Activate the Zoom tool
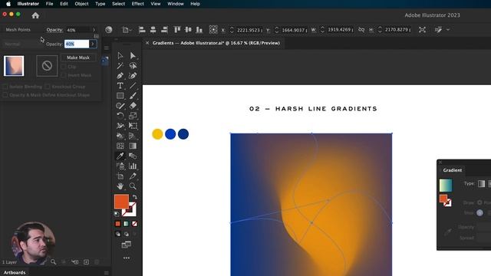This screenshot has width=491, height=276. (x=133, y=186)
